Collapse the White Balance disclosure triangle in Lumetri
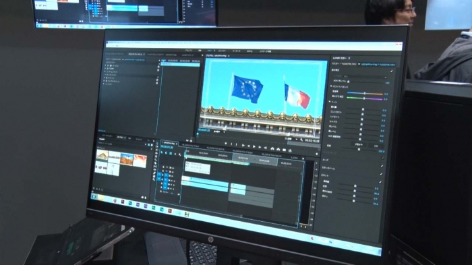The image size is (472, 265). click(332, 86)
